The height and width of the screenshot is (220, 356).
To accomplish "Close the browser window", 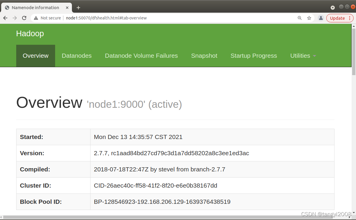I will [353, 6].
